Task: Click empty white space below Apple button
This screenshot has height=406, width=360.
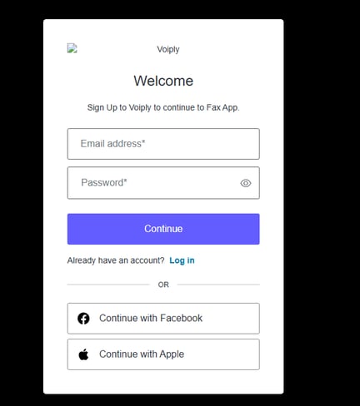Action: (163, 382)
